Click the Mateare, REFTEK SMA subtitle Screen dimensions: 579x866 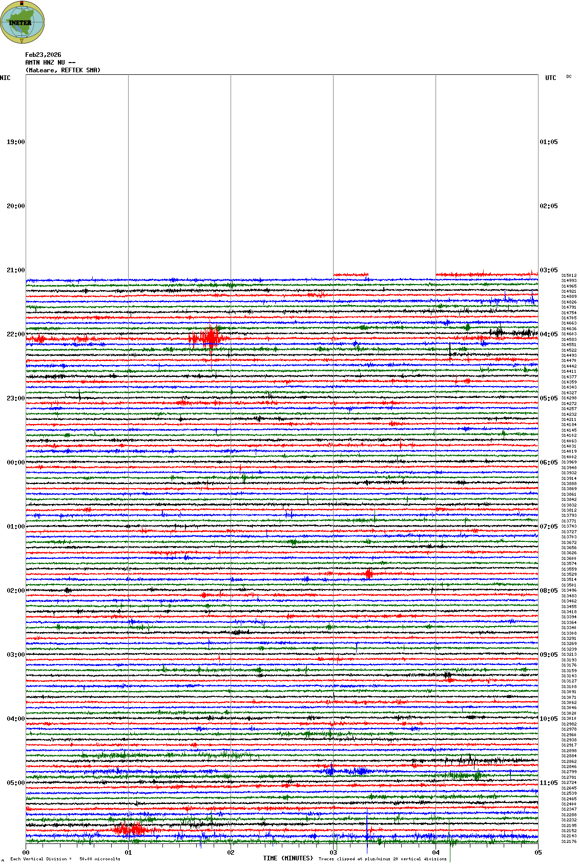63,70
